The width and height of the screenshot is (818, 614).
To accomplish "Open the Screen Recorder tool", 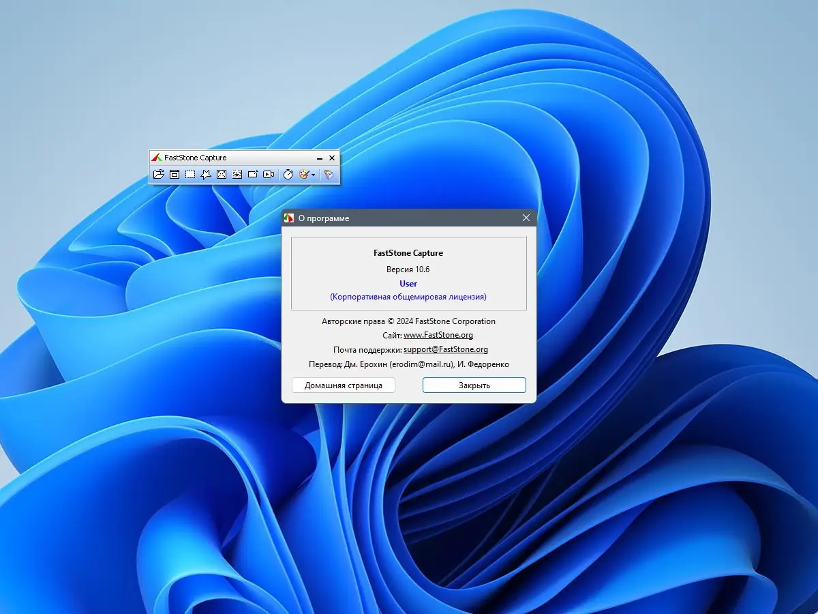I will 269,175.
